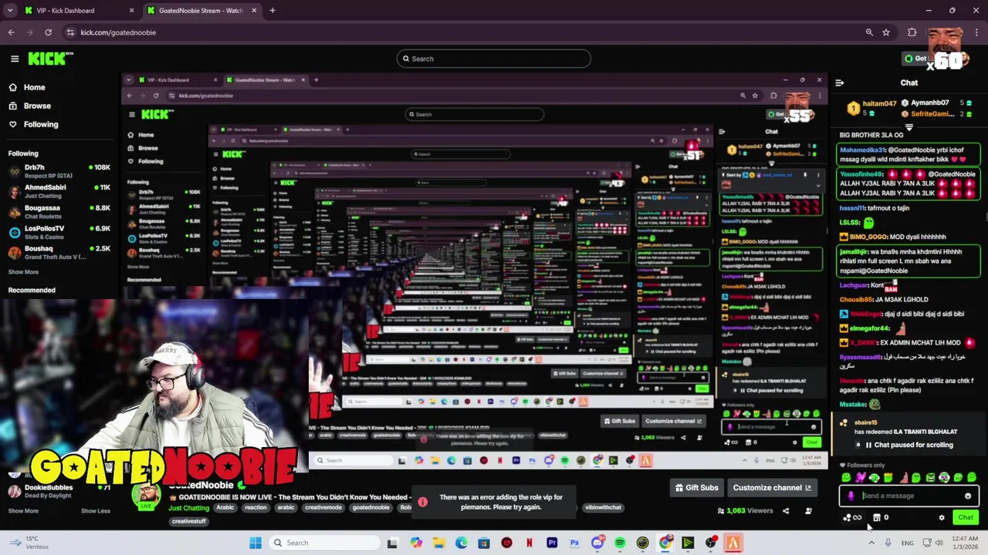This screenshot has height=555, width=988.
Task: Bookmark this page with star
Action: [x=886, y=32]
